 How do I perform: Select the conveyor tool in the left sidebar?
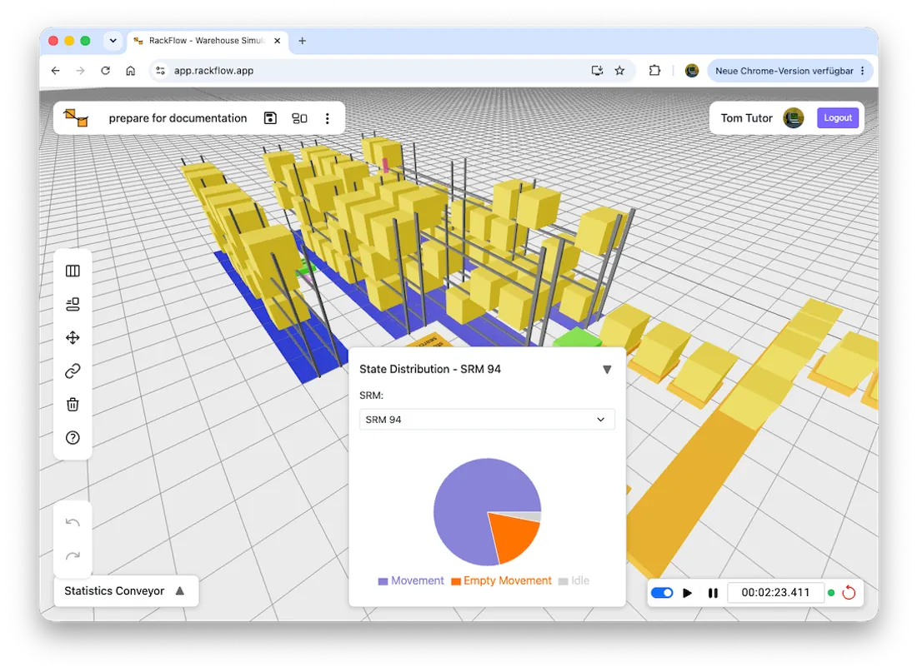pos(73,304)
